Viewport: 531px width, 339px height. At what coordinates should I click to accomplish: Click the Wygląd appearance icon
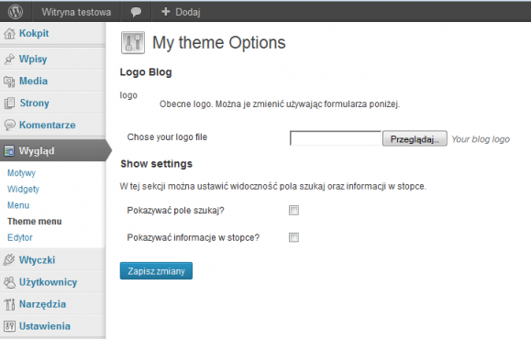(x=9, y=151)
